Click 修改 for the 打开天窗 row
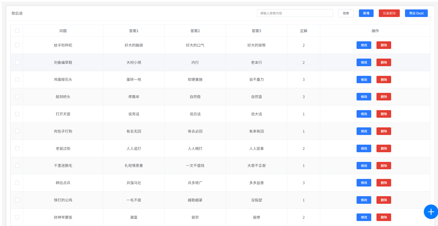This screenshot has width=438, height=226. click(364, 114)
